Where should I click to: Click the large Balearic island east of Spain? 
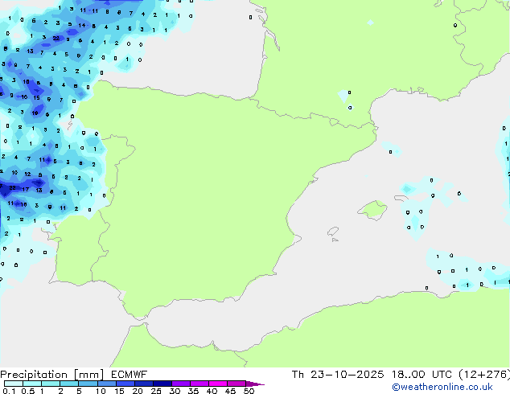coord(372,211)
